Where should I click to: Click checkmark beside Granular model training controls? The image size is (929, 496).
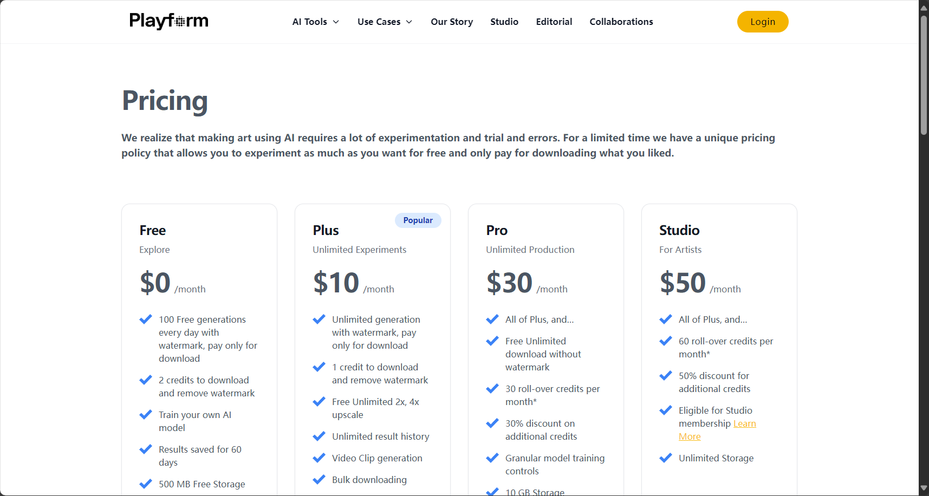(x=492, y=458)
